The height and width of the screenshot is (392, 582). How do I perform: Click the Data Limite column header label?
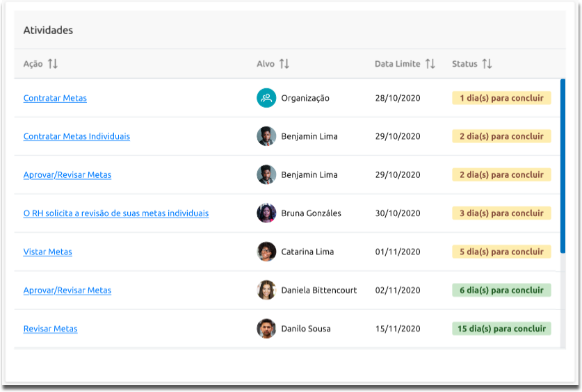click(x=397, y=64)
